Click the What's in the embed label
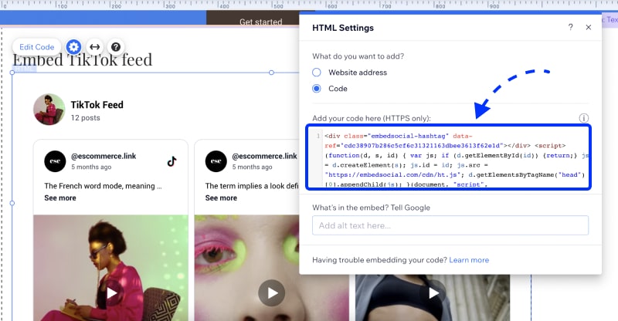Viewport: 618px width, 321px height. [x=372, y=208]
